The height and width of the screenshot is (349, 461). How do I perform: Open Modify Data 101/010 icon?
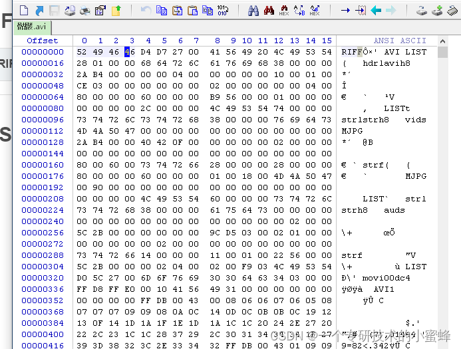(x=223, y=11)
